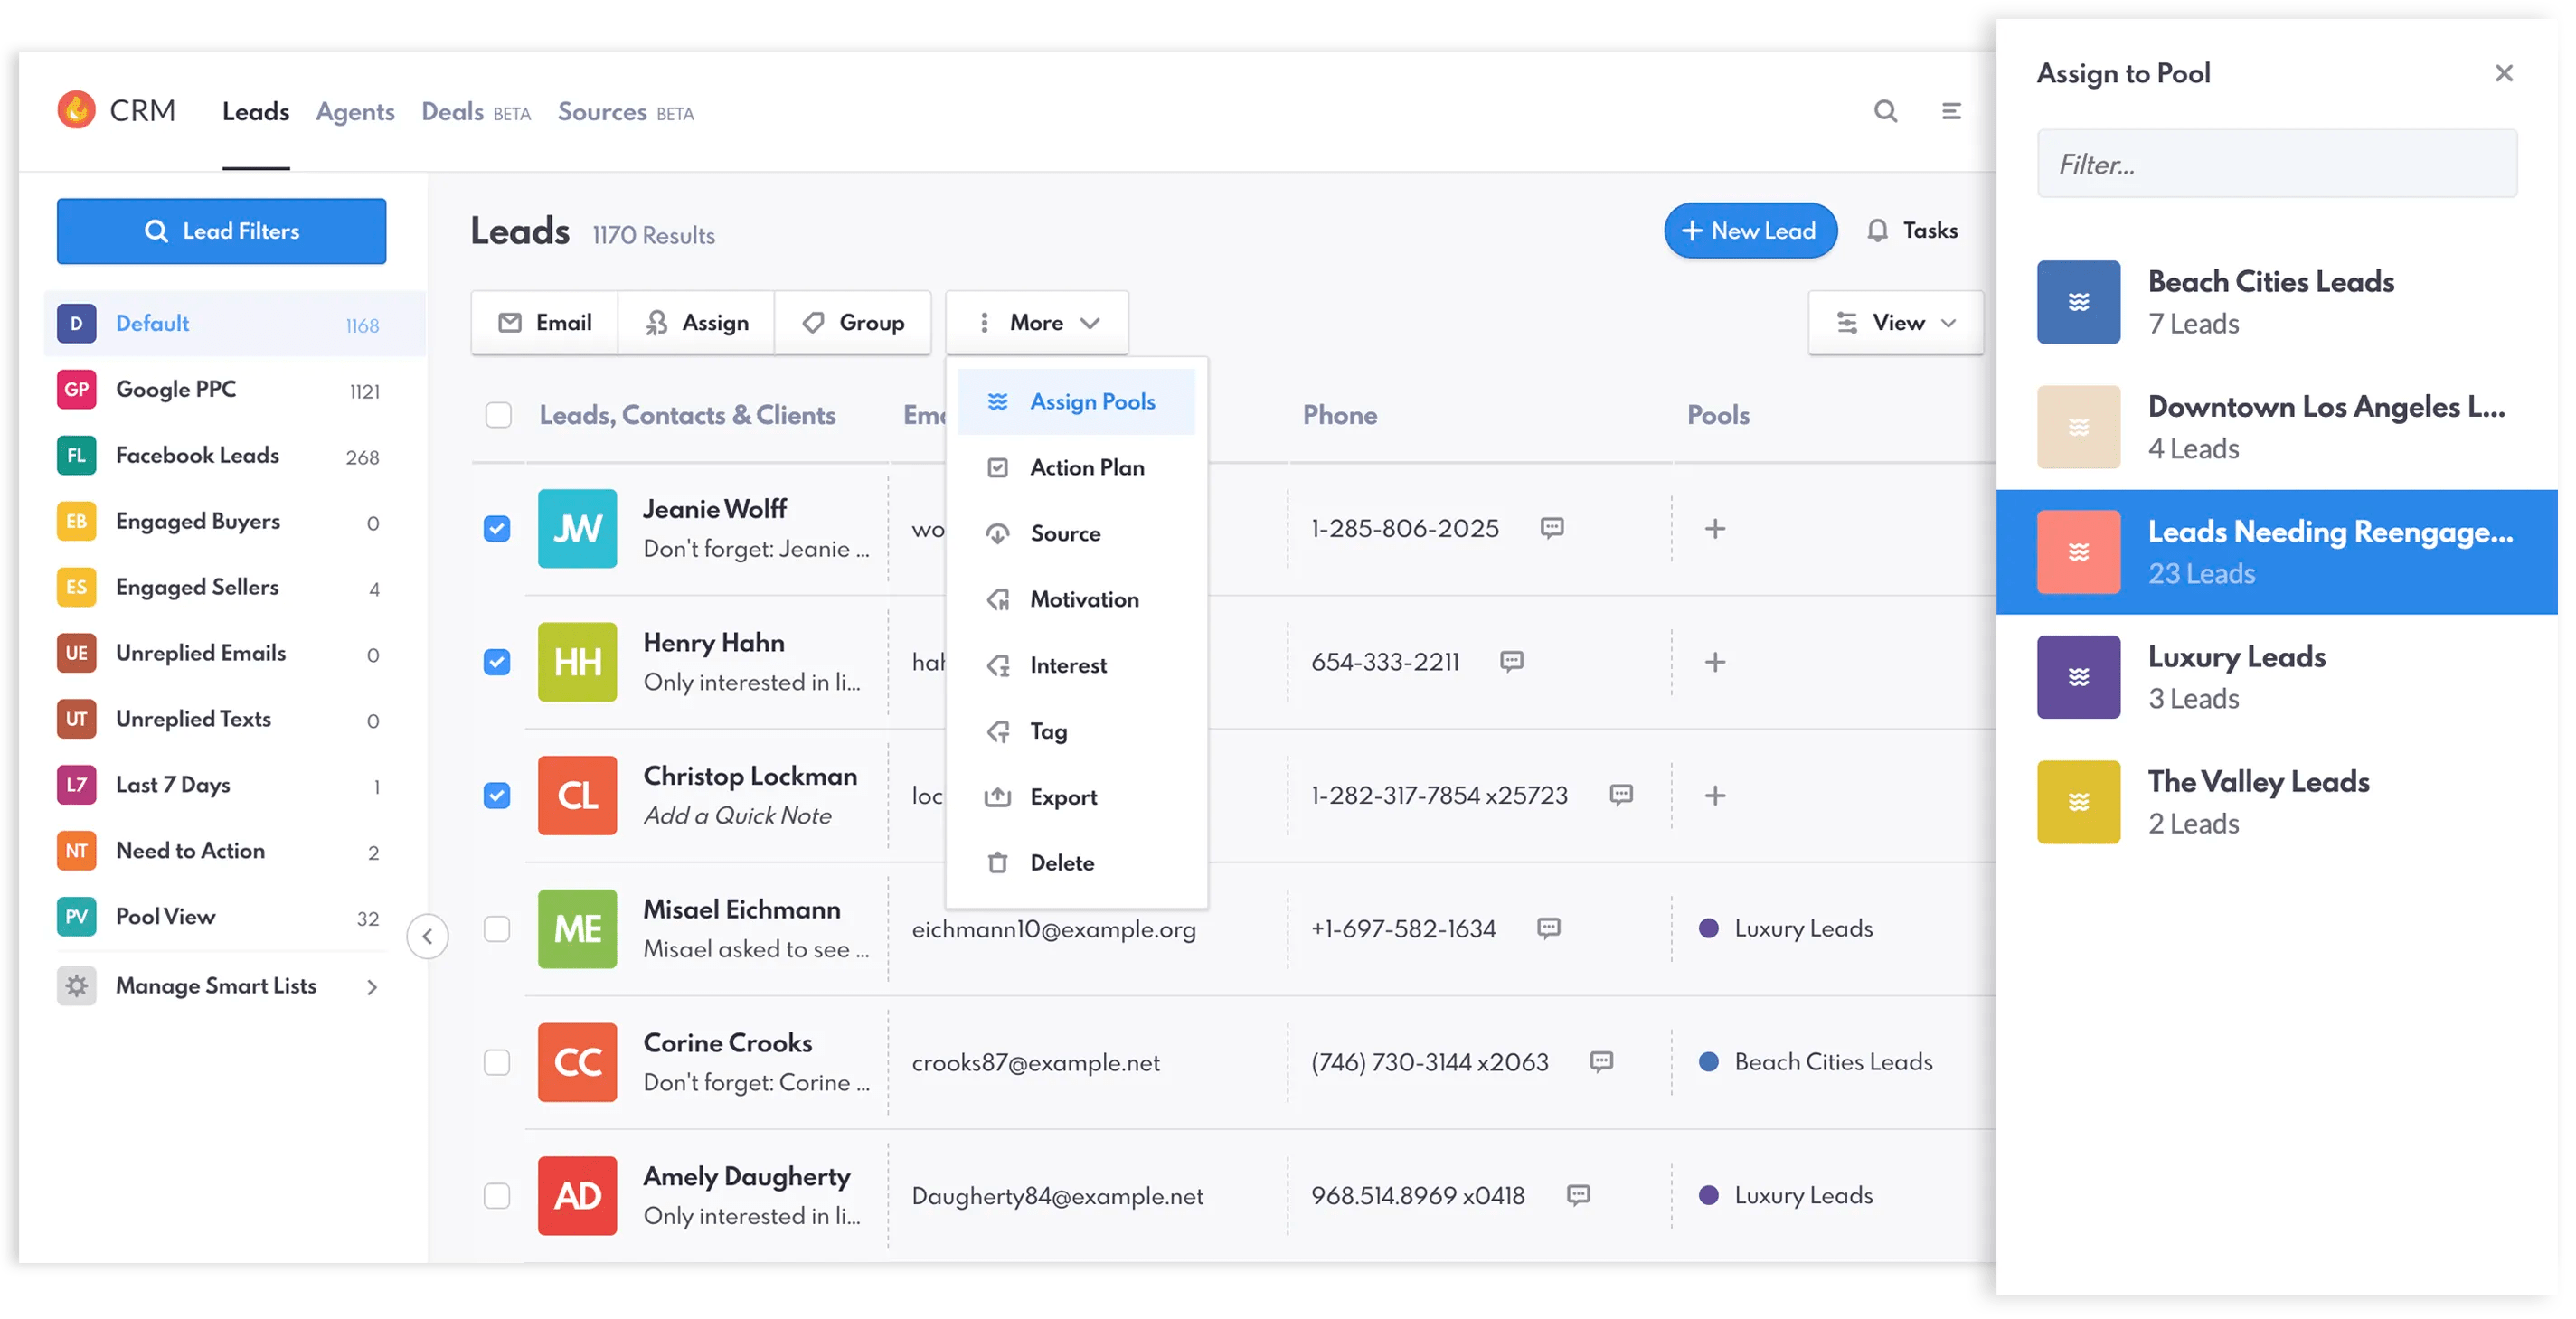Click the search magnifier icon in header
The width and height of the screenshot is (2576, 1319).
coord(1885,111)
